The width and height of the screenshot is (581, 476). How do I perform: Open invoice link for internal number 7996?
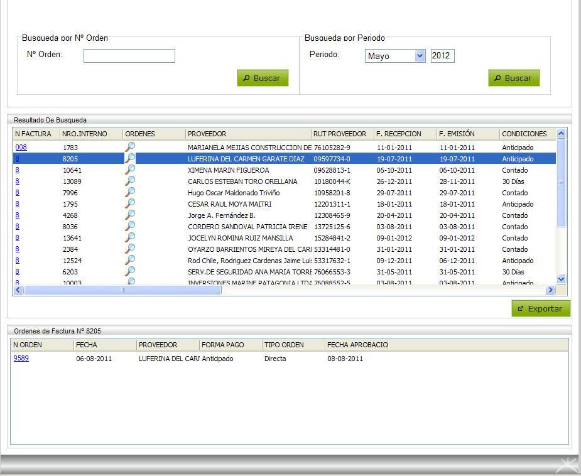point(18,193)
